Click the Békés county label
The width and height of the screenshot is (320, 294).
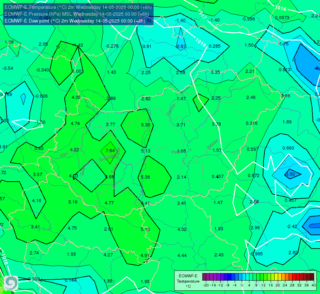(212, 144)
